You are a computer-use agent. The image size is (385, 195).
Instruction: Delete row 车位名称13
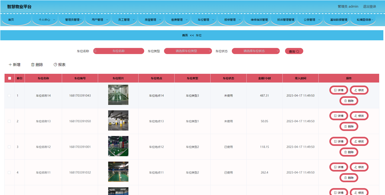point(349,126)
